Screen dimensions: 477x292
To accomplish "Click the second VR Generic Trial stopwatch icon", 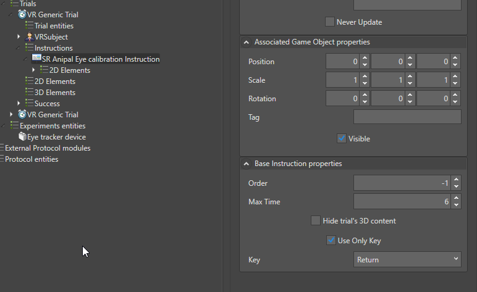I will coord(22,115).
